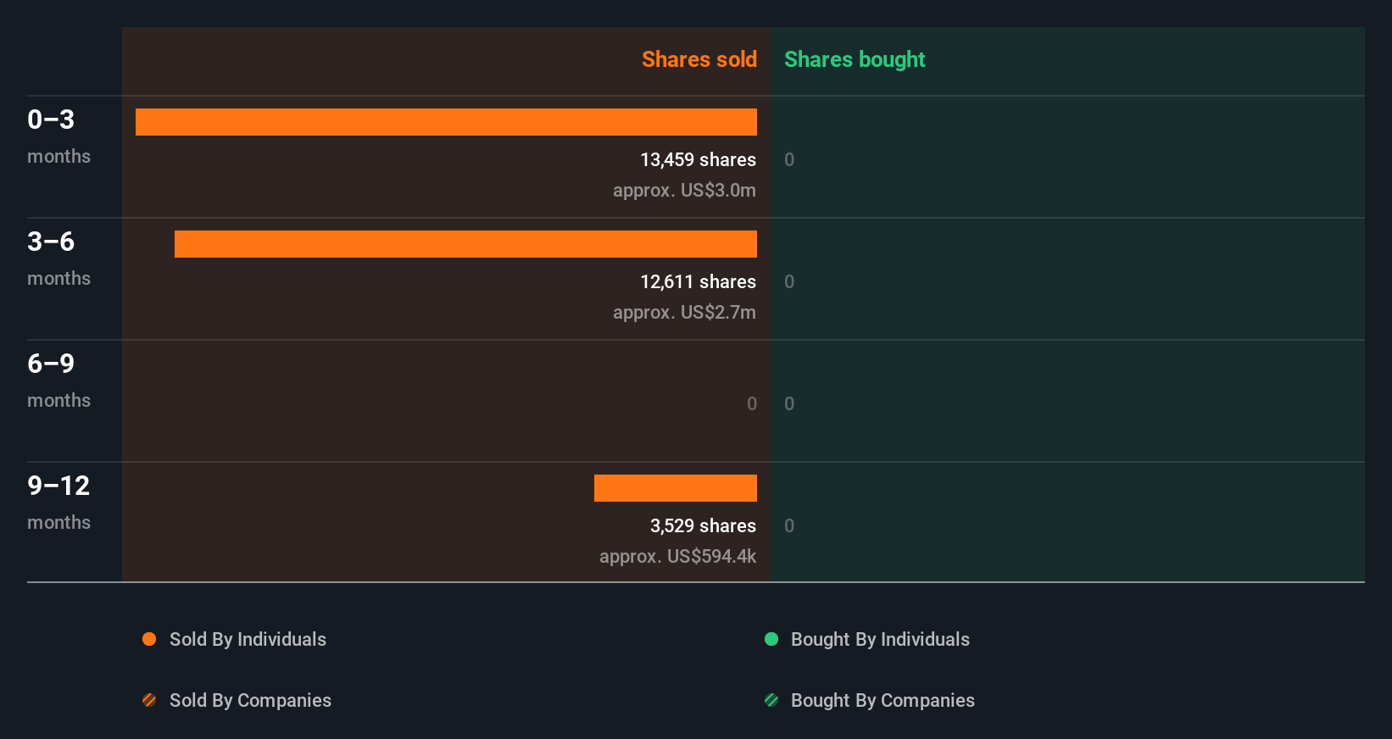
Task: Click the green Bought By Individuals legend dot
Action: [771, 639]
